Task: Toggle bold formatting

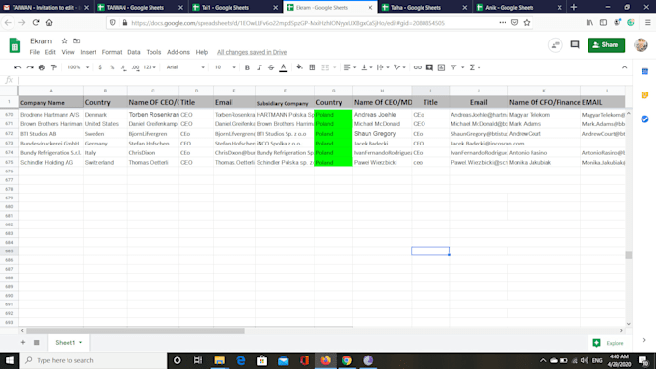Action: pos(247,67)
